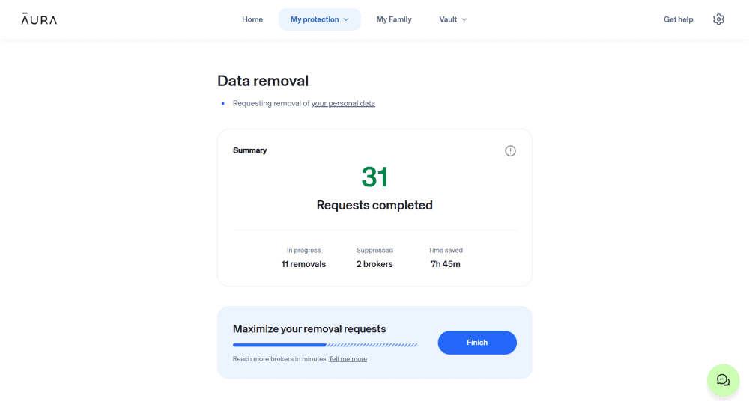Open the chat support bubble
This screenshot has height=401, width=749.
pos(723,380)
